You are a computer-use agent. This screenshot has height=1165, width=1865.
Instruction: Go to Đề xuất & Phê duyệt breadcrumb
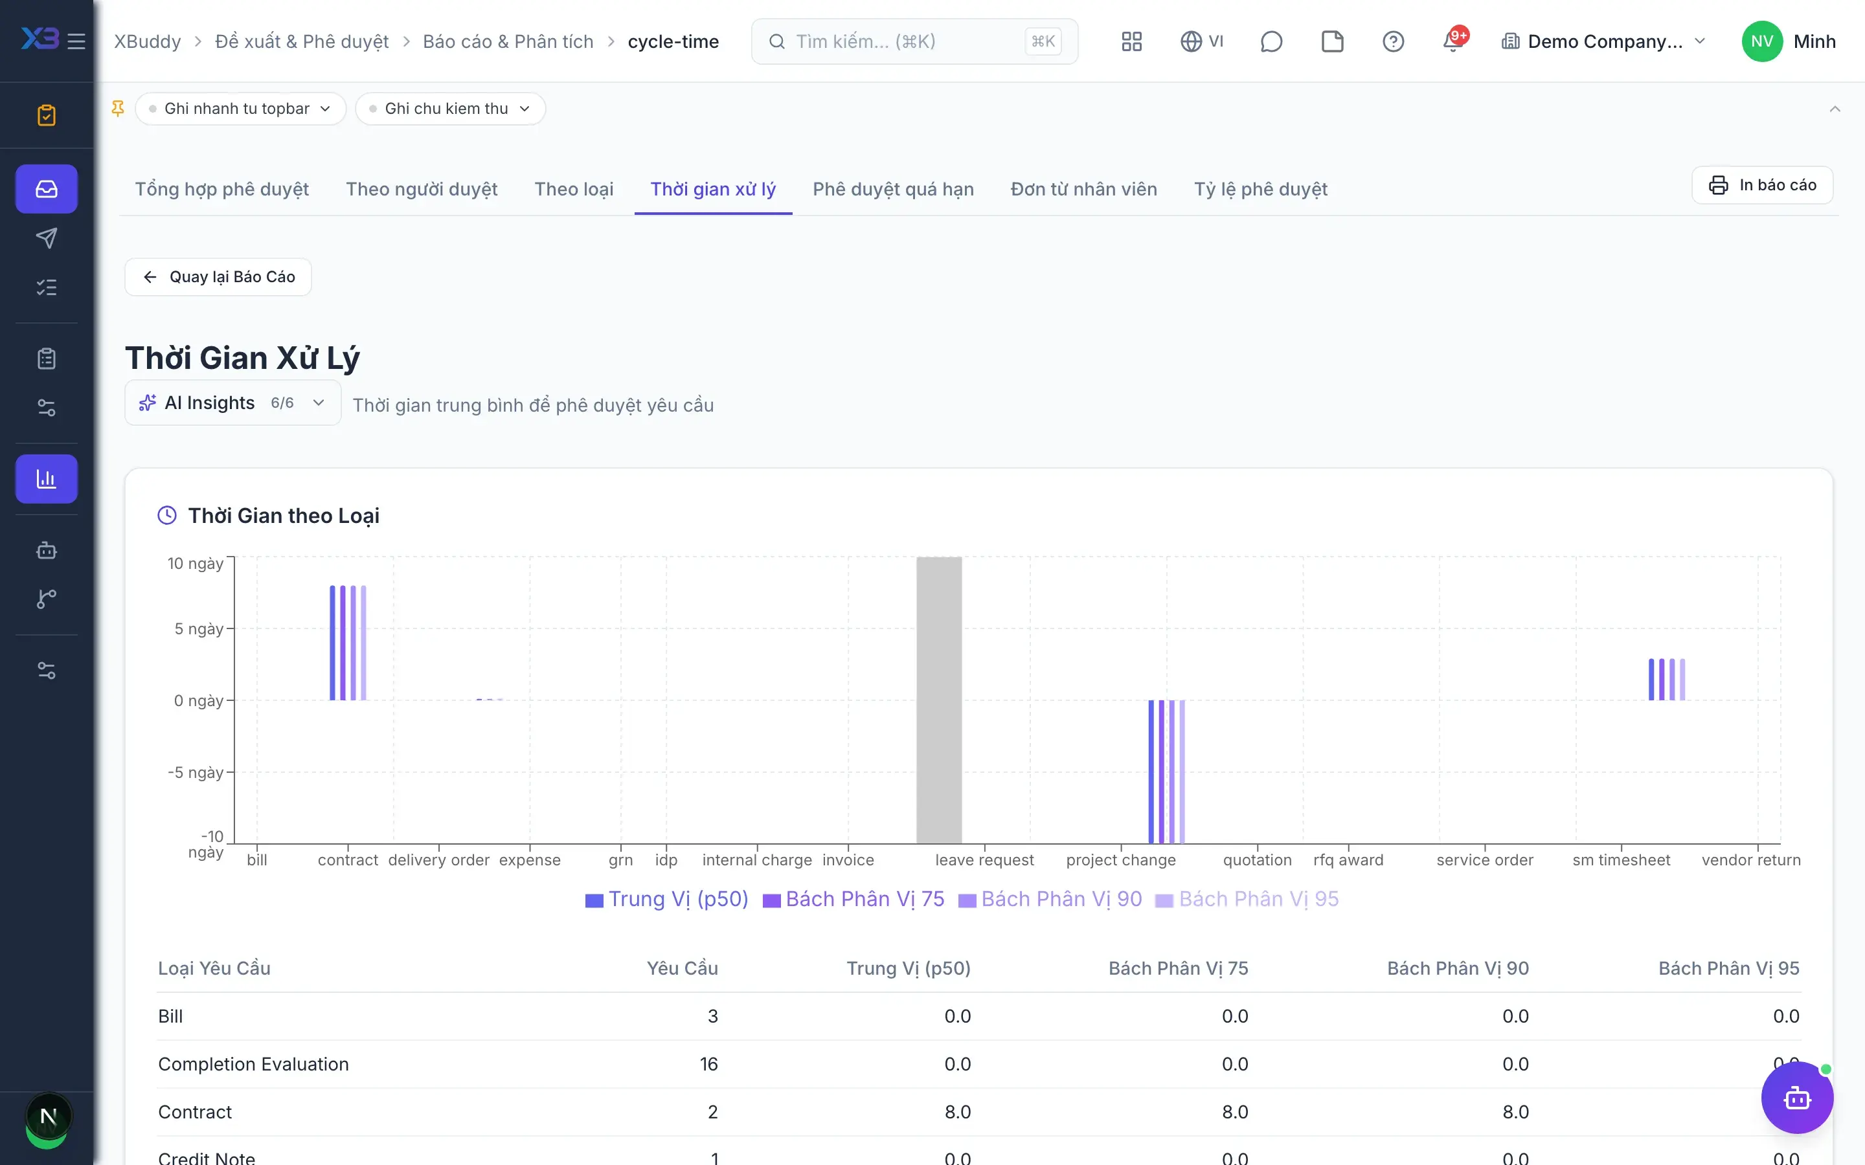302,41
